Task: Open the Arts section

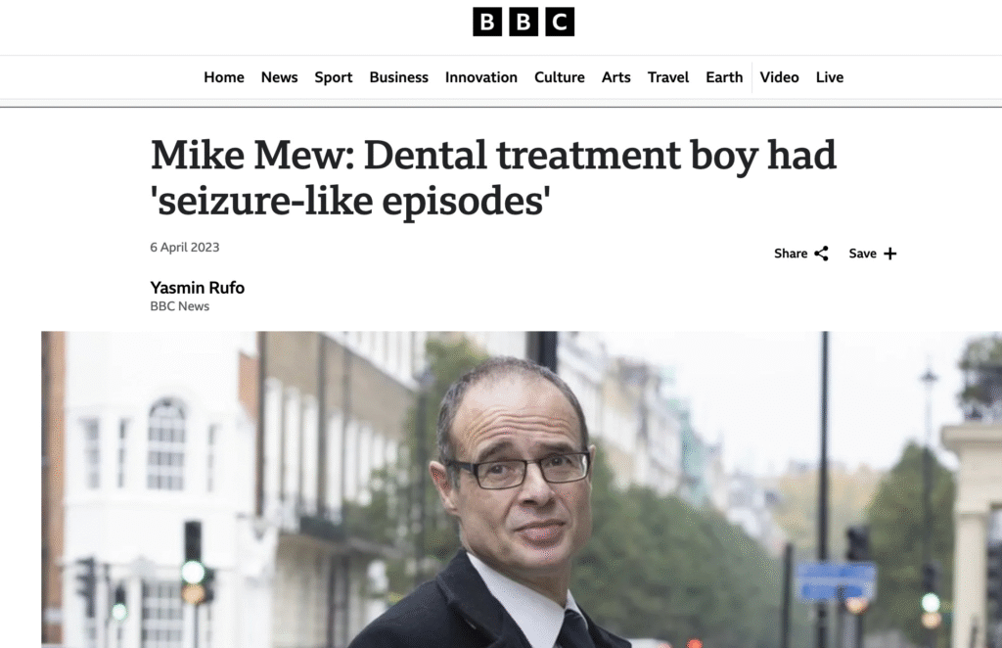Action: (615, 77)
